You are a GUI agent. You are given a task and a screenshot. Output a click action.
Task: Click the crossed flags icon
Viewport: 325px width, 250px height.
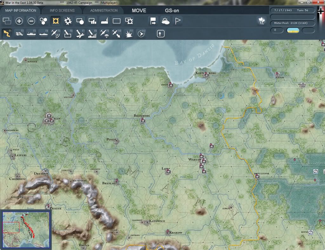coord(262,21)
